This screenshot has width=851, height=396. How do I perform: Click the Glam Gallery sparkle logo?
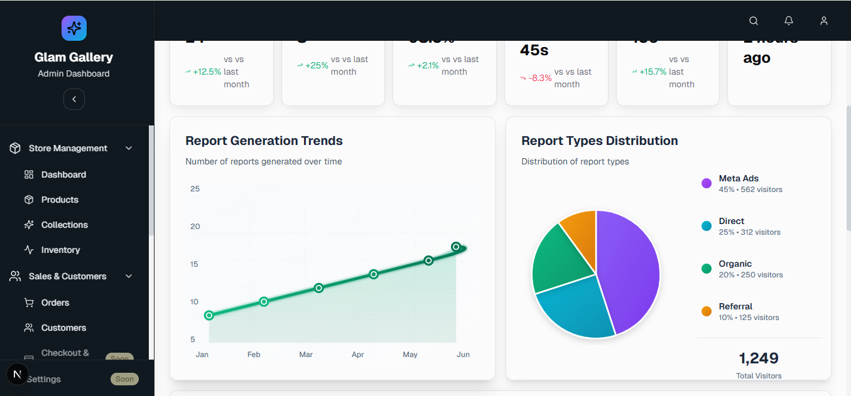click(74, 28)
